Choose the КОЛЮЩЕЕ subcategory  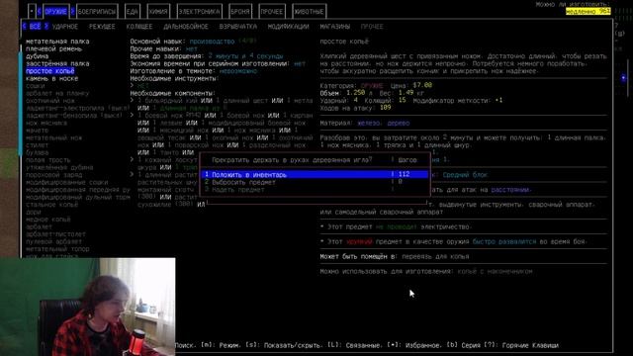click(x=139, y=27)
